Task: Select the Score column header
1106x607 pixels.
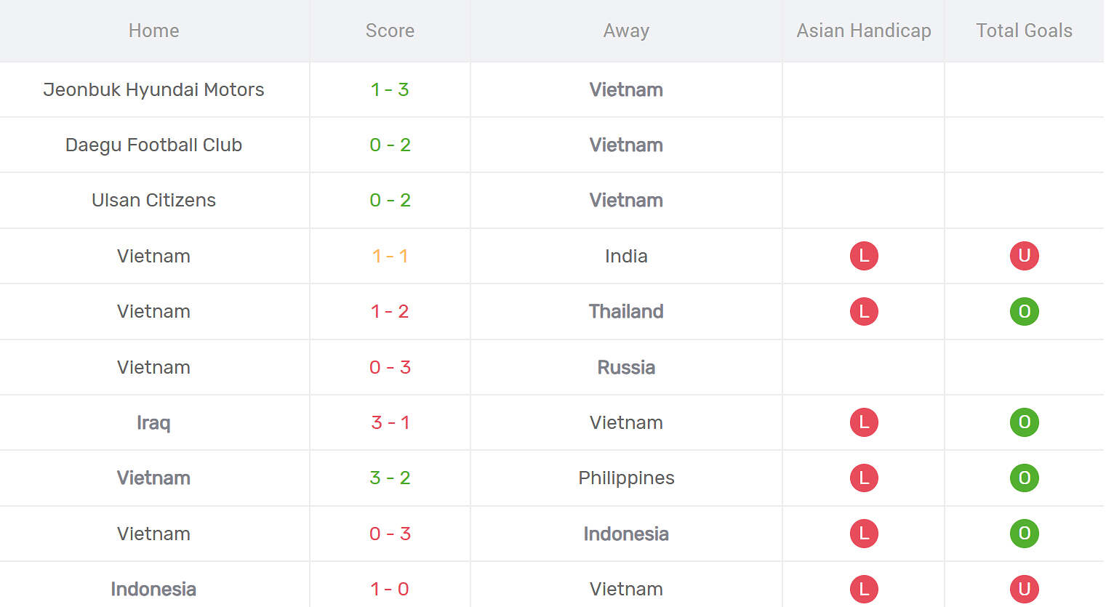Action: 390,31
